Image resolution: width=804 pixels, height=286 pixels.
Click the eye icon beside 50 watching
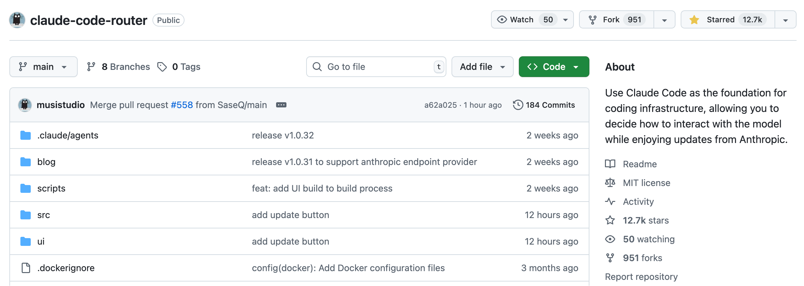click(610, 239)
